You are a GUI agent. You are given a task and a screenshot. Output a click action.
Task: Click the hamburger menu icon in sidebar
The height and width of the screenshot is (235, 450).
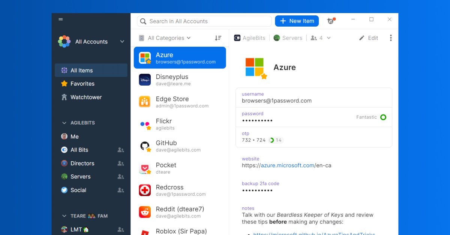coord(61,19)
